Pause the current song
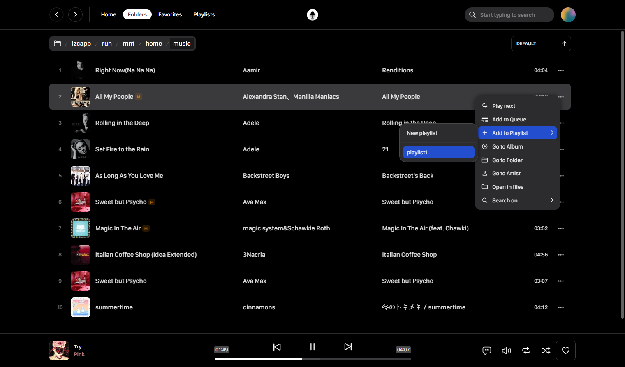This screenshot has height=367, width=625. (312, 347)
